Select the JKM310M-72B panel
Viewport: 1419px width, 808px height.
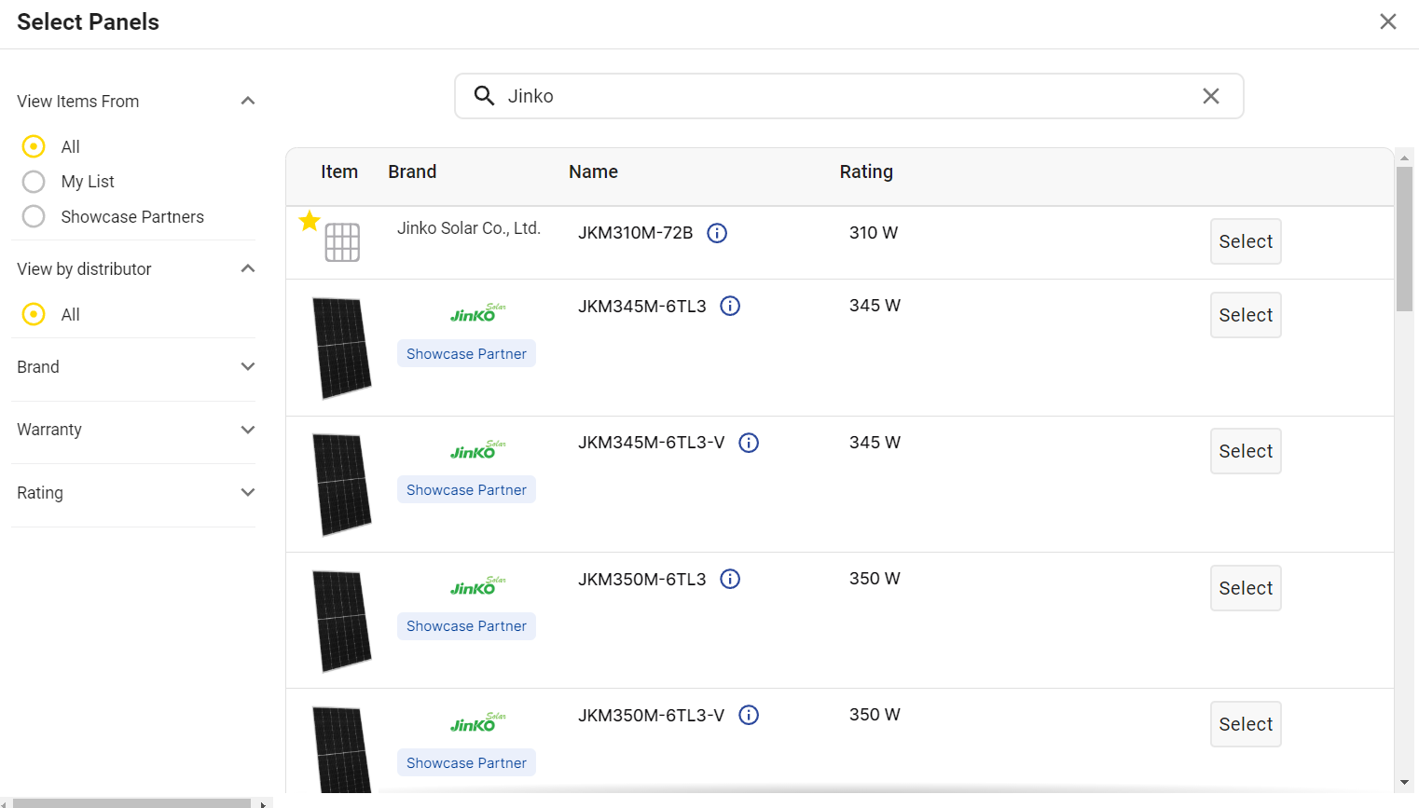coord(1246,241)
